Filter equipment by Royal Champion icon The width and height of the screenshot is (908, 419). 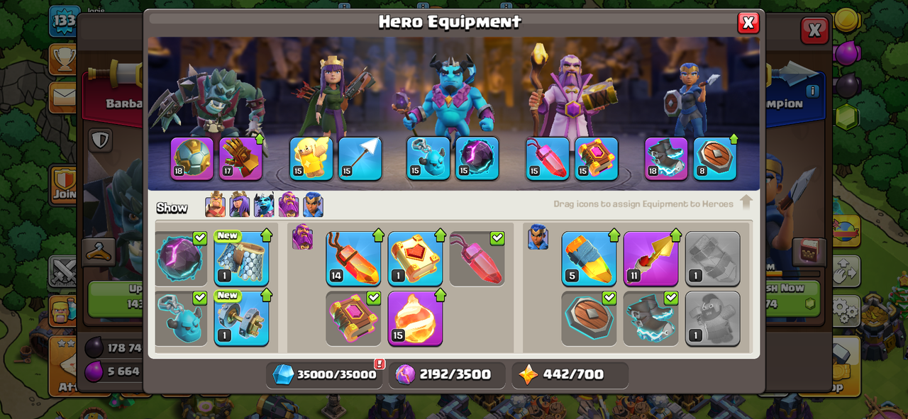pos(313,205)
